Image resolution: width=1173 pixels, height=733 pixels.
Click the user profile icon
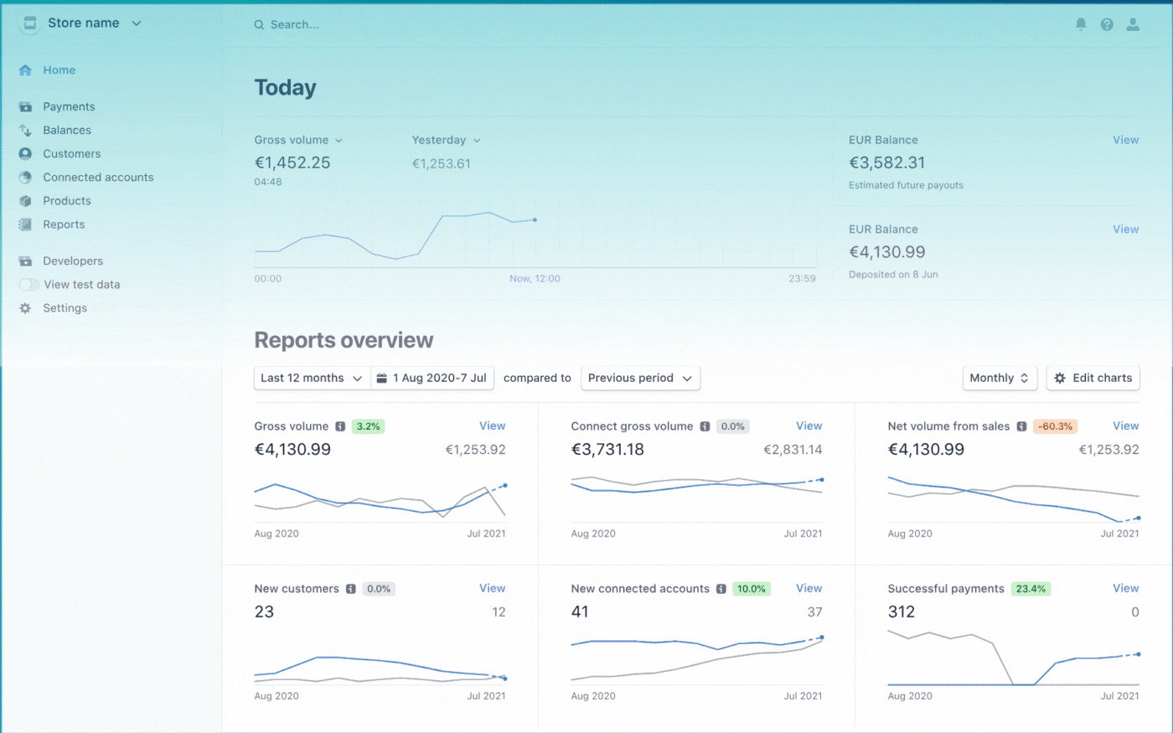coord(1133,24)
